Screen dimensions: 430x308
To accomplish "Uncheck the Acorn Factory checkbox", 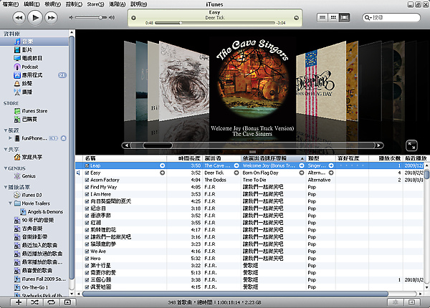I will tap(87, 180).
